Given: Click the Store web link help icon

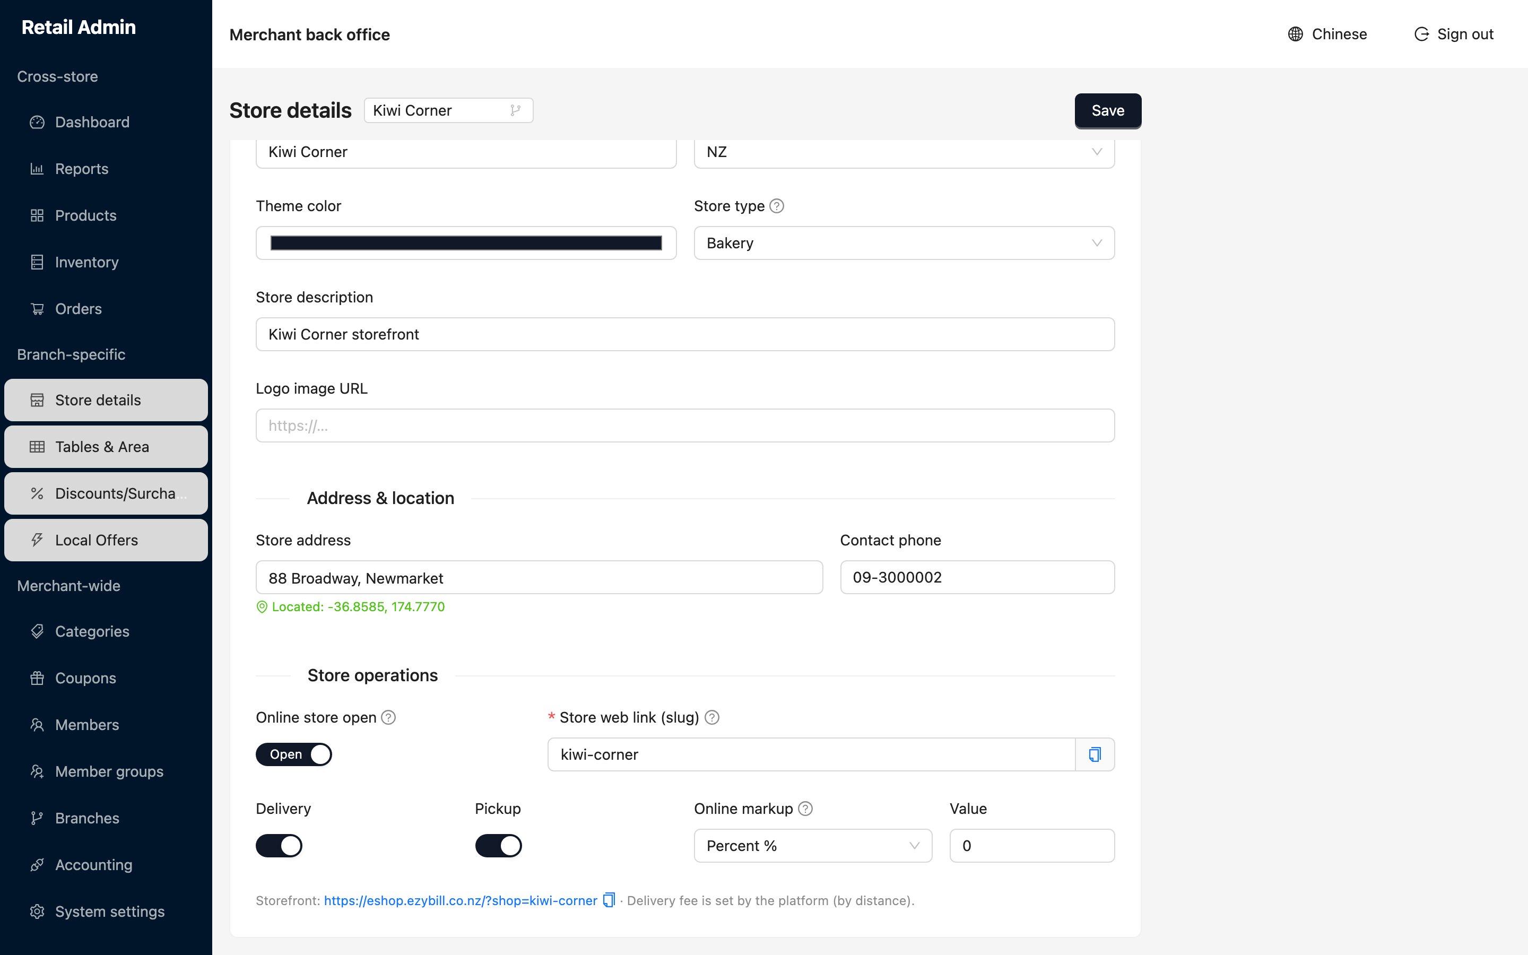Looking at the screenshot, I should click(x=711, y=717).
